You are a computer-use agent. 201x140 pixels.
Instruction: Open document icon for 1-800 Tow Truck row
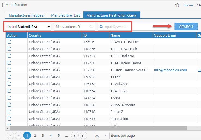point(9,49)
